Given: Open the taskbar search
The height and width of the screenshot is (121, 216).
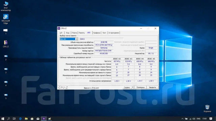Looking at the screenshot, I should (8, 119).
